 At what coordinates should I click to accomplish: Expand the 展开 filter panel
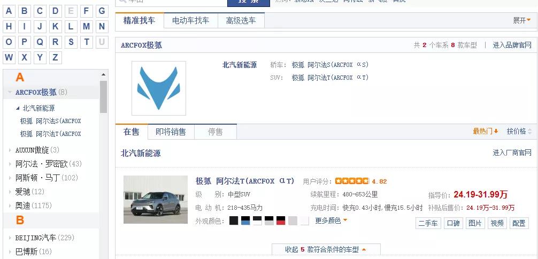point(521,21)
